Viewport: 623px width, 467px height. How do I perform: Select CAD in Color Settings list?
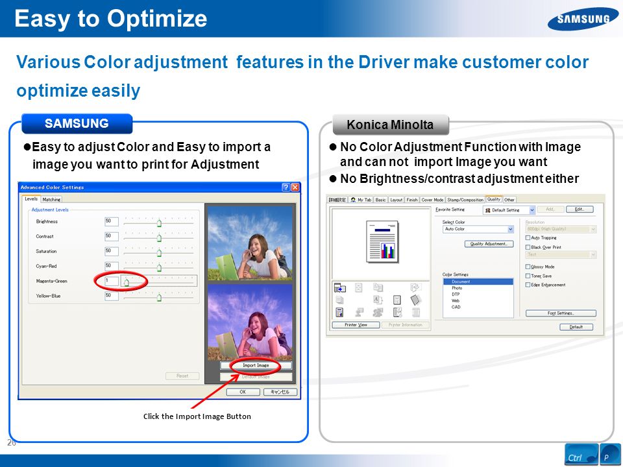478,307
